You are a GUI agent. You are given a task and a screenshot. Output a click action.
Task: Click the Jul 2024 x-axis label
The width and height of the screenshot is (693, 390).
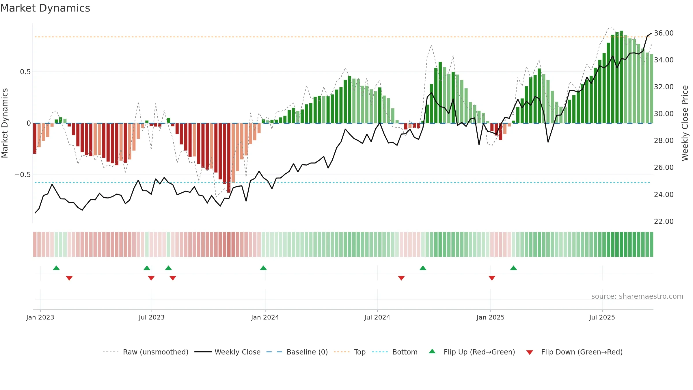click(377, 317)
